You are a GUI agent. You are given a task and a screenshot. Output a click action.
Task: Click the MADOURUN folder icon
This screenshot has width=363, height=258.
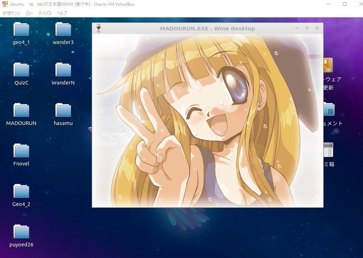tap(21, 110)
